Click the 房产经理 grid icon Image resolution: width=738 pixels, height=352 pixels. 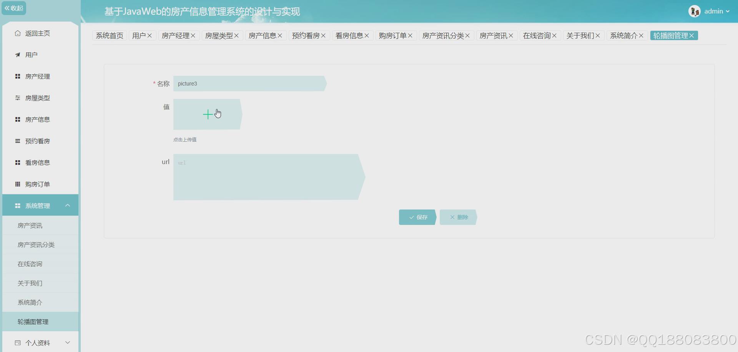[17, 76]
